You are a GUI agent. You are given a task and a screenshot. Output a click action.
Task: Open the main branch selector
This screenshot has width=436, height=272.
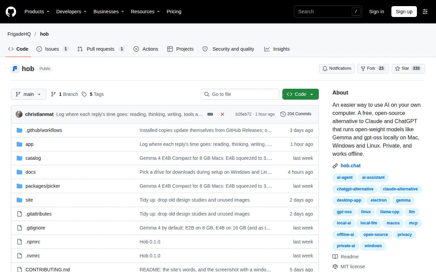pyautogui.click(x=29, y=94)
